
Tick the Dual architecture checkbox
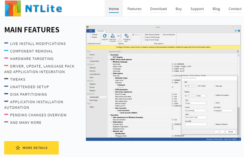coord(161,35)
